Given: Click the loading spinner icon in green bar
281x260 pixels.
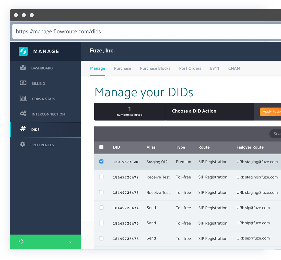Looking at the screenshot, I should (21, 242).
